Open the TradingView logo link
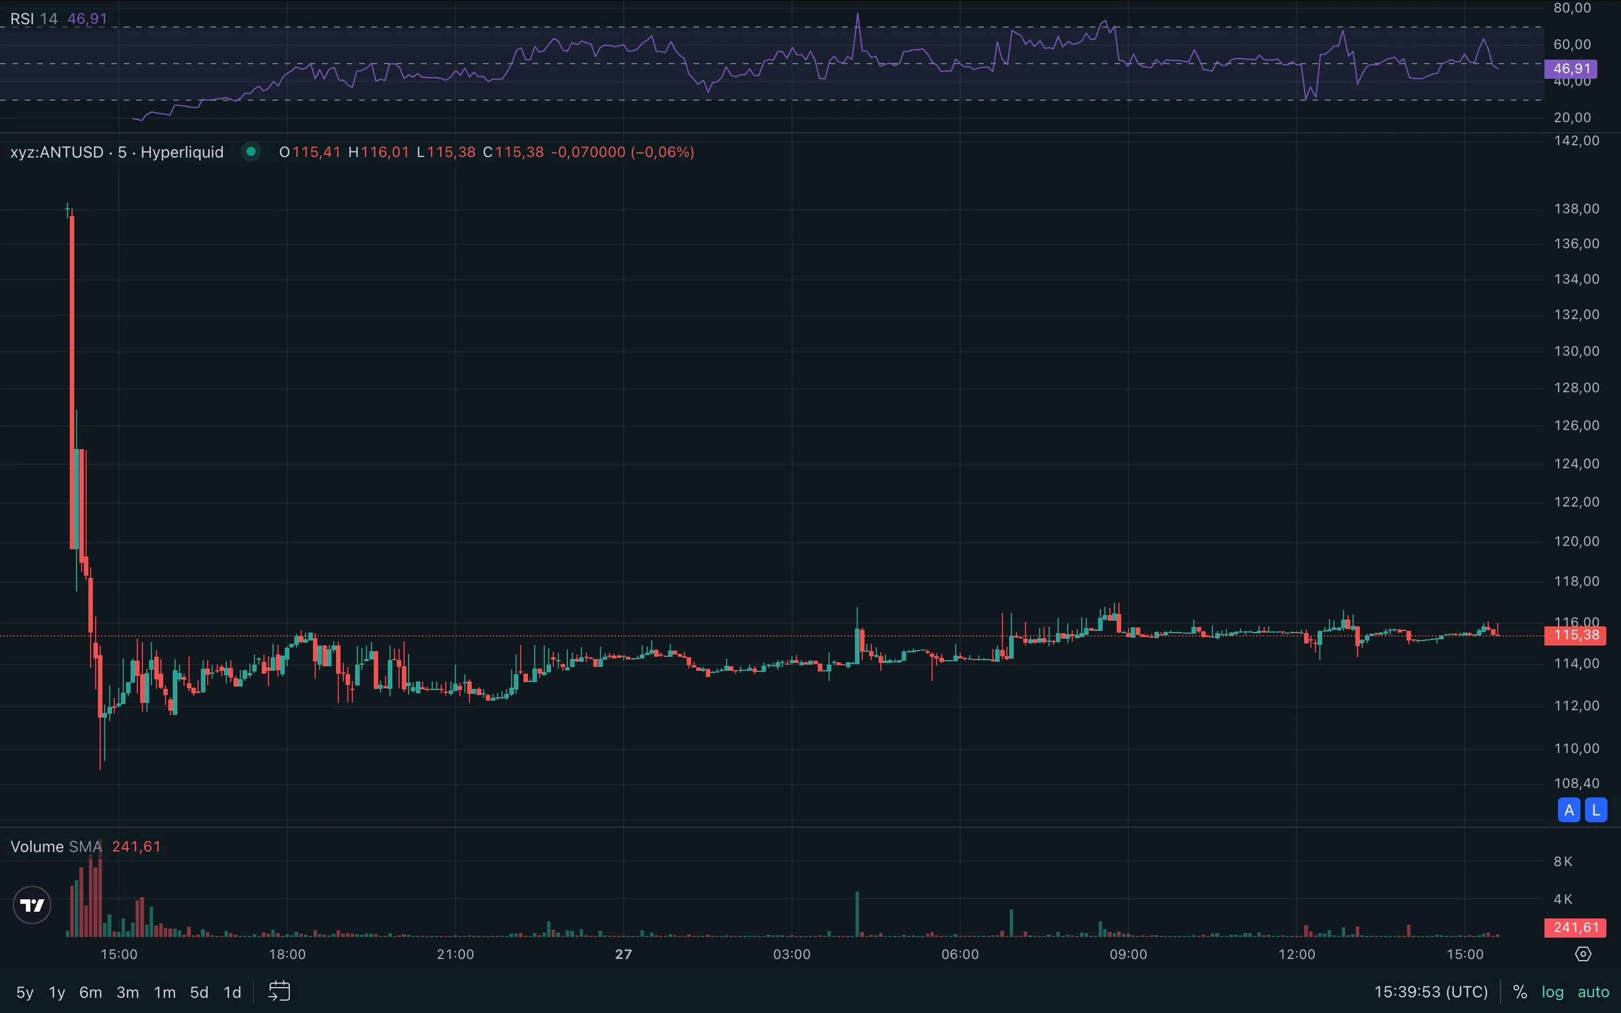The height and width of the screenshot is (1013, 1621). 32,905
